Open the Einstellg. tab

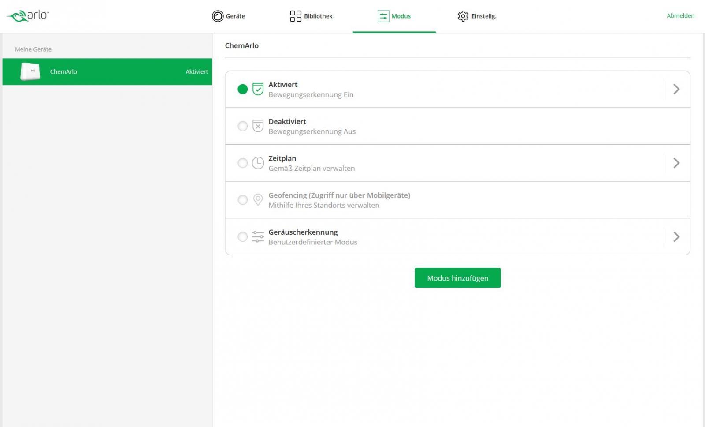pyautogui.click(x=477, y=16)
